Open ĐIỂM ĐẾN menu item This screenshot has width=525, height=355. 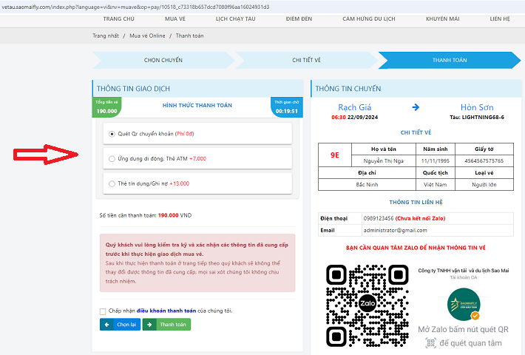click(x=299, y=19)
